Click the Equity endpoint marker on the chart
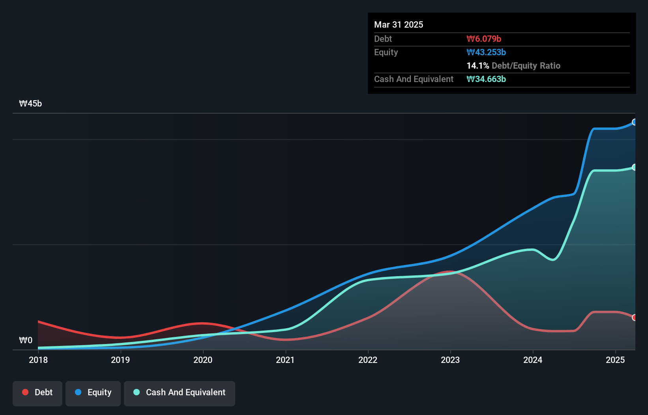648x415 pixels. point(635,122)
